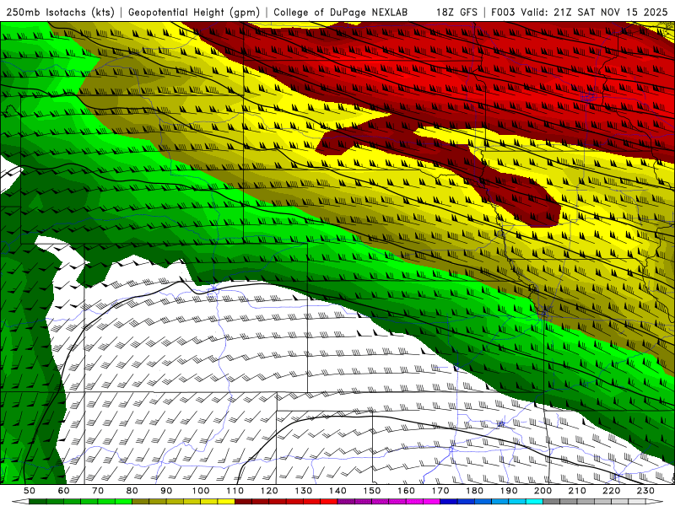The image size is (675, 506).
Task: Click the legend value 130
Action: pos(304,491)
